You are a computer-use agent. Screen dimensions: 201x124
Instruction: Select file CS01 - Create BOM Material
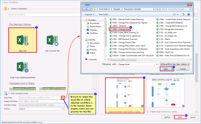(x=170, y=22)
